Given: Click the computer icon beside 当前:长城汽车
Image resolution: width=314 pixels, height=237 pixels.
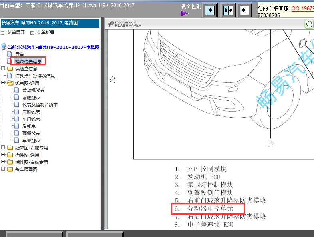Looking at the screenshot, I should tap(4, 46).
